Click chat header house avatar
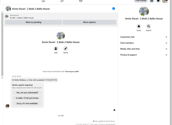Screen dimensions: 172x125 [x=8, y=9]
